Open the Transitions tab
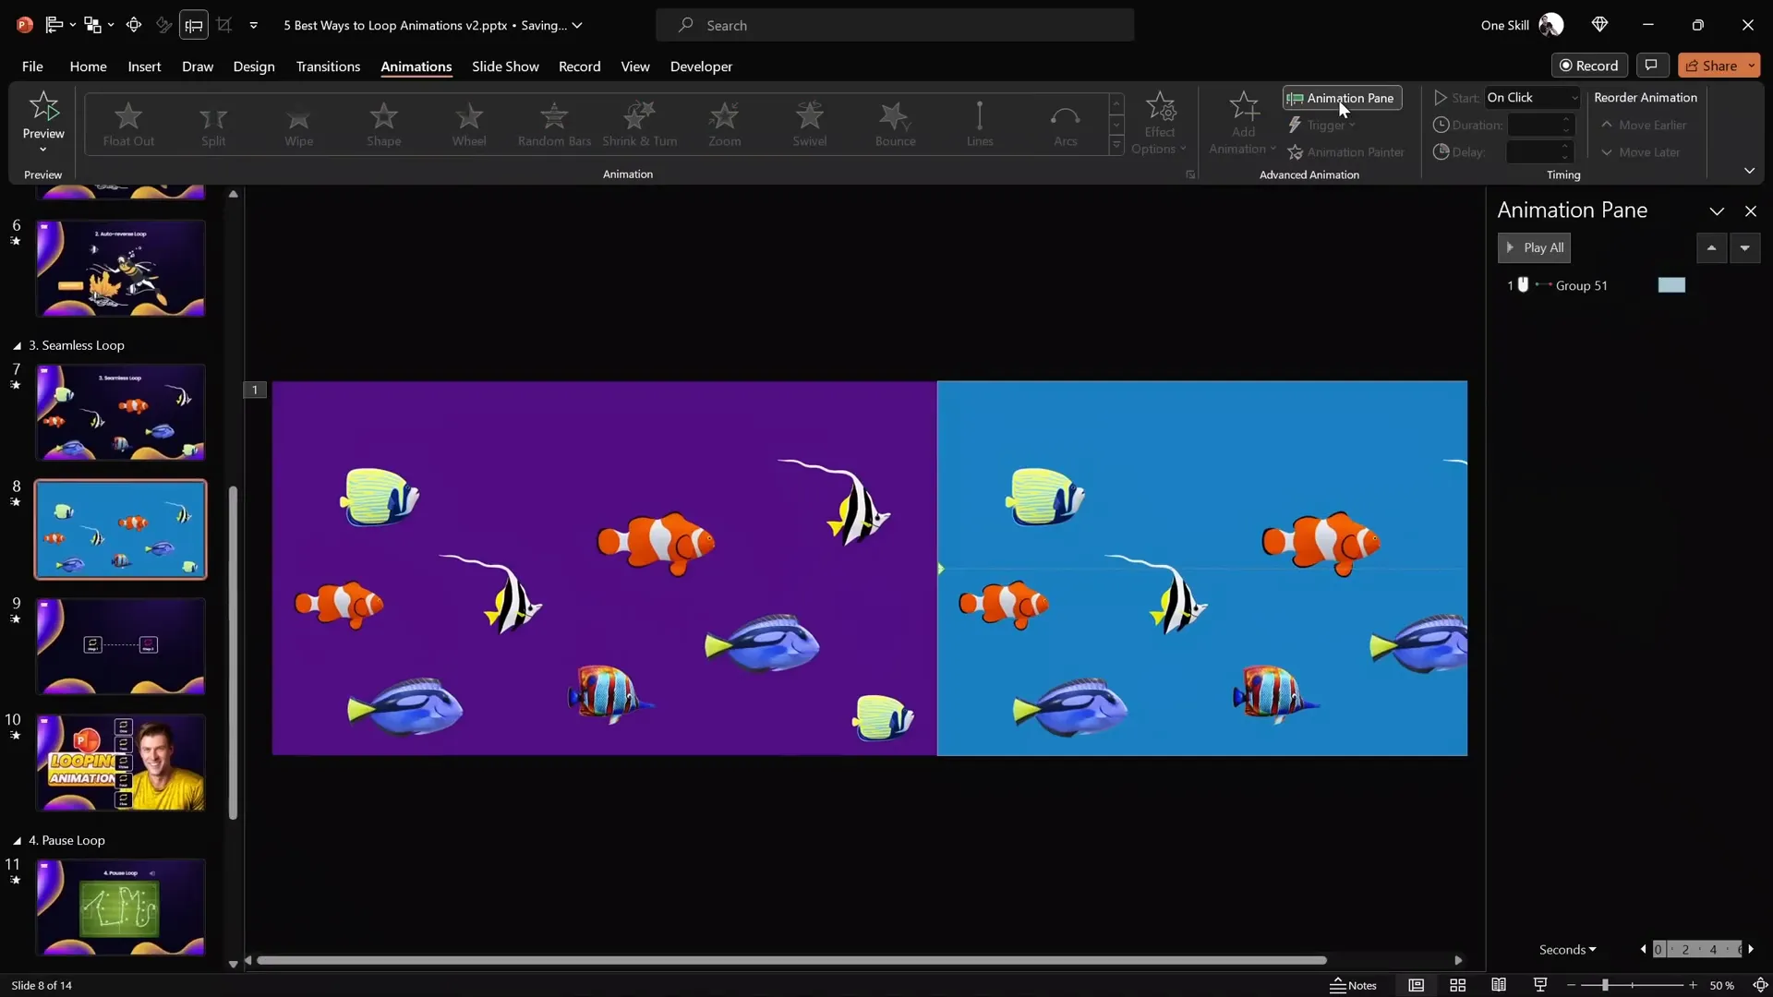1773x997 pixels. point(328,66)
